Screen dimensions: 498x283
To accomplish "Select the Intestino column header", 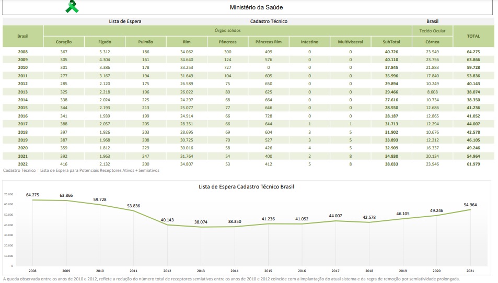I will coord(309,41).
